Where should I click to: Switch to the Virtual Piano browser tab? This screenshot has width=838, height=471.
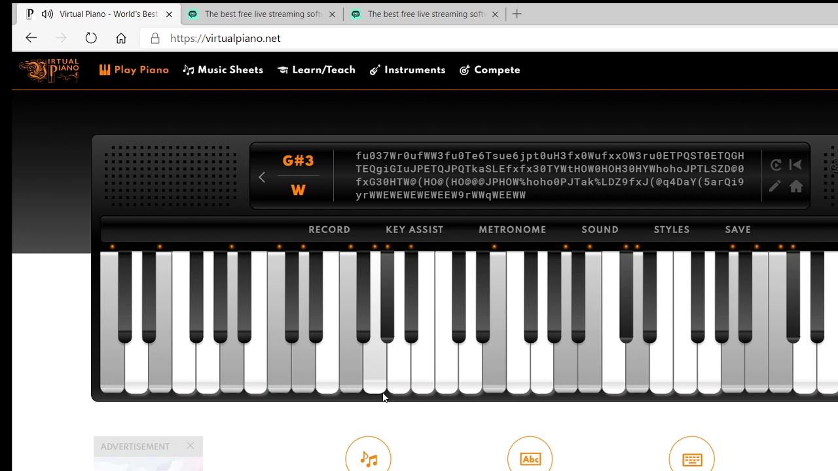98,14
